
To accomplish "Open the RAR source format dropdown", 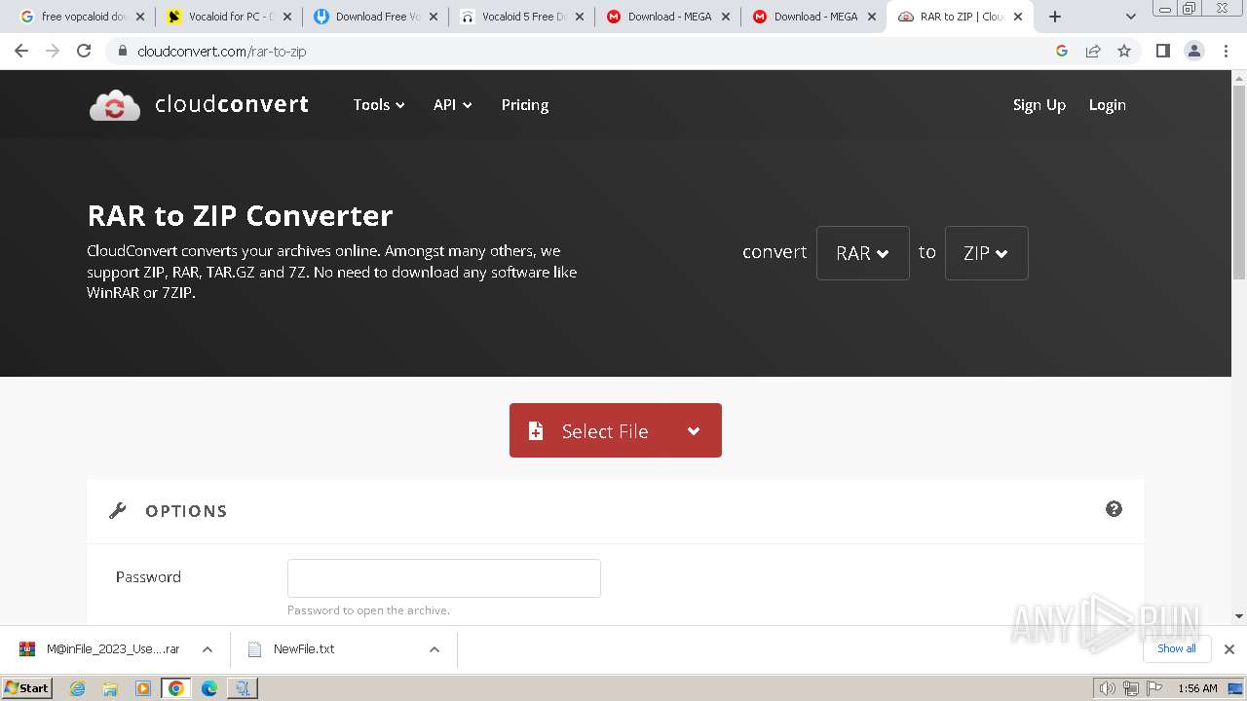I will click(863, 253).
